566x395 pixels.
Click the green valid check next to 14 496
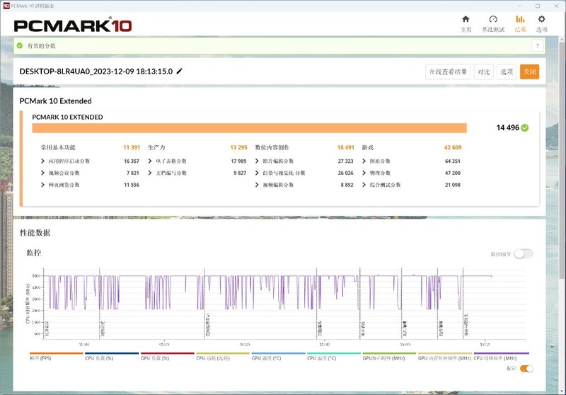coord(525,128)
